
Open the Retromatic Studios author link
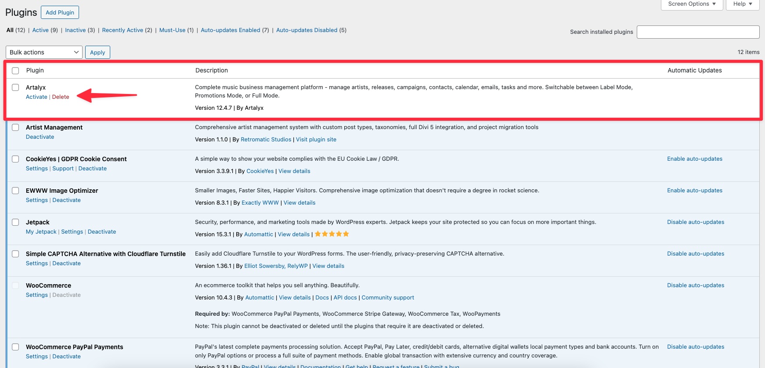tap(266, 140)
